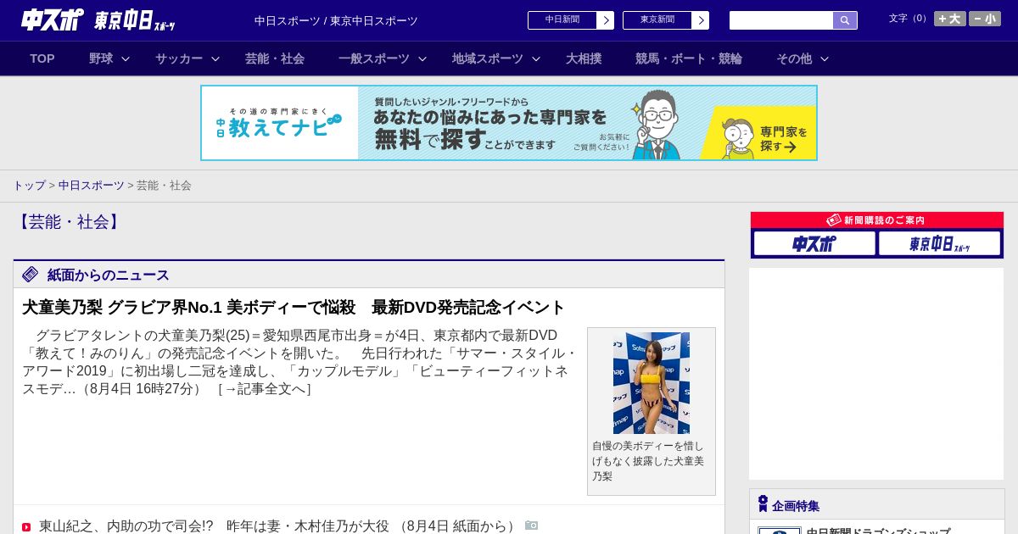Click the photo caption 自慢の美ボディー

click(648, 461)
